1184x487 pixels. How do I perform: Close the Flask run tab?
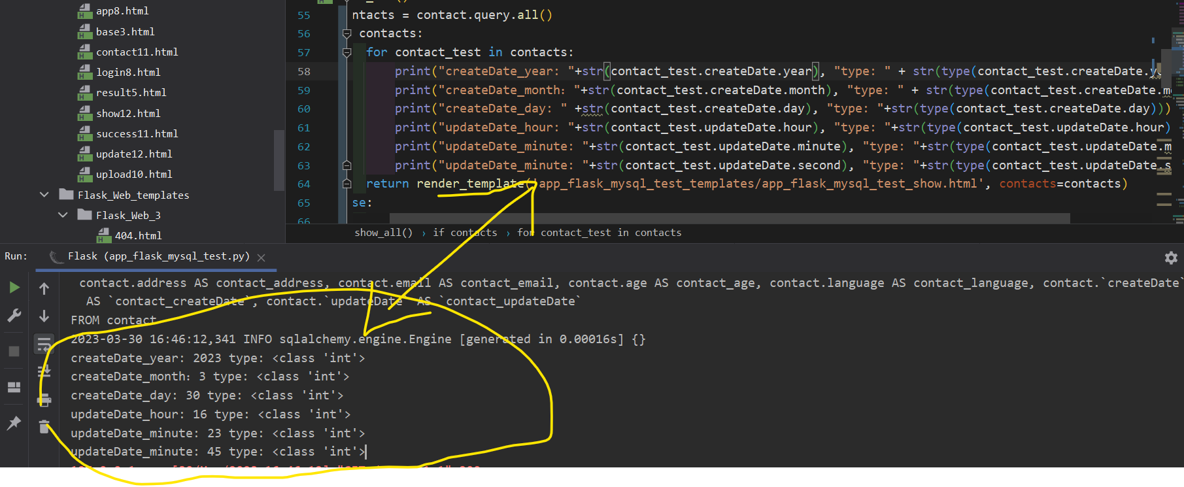coord(262,258)
